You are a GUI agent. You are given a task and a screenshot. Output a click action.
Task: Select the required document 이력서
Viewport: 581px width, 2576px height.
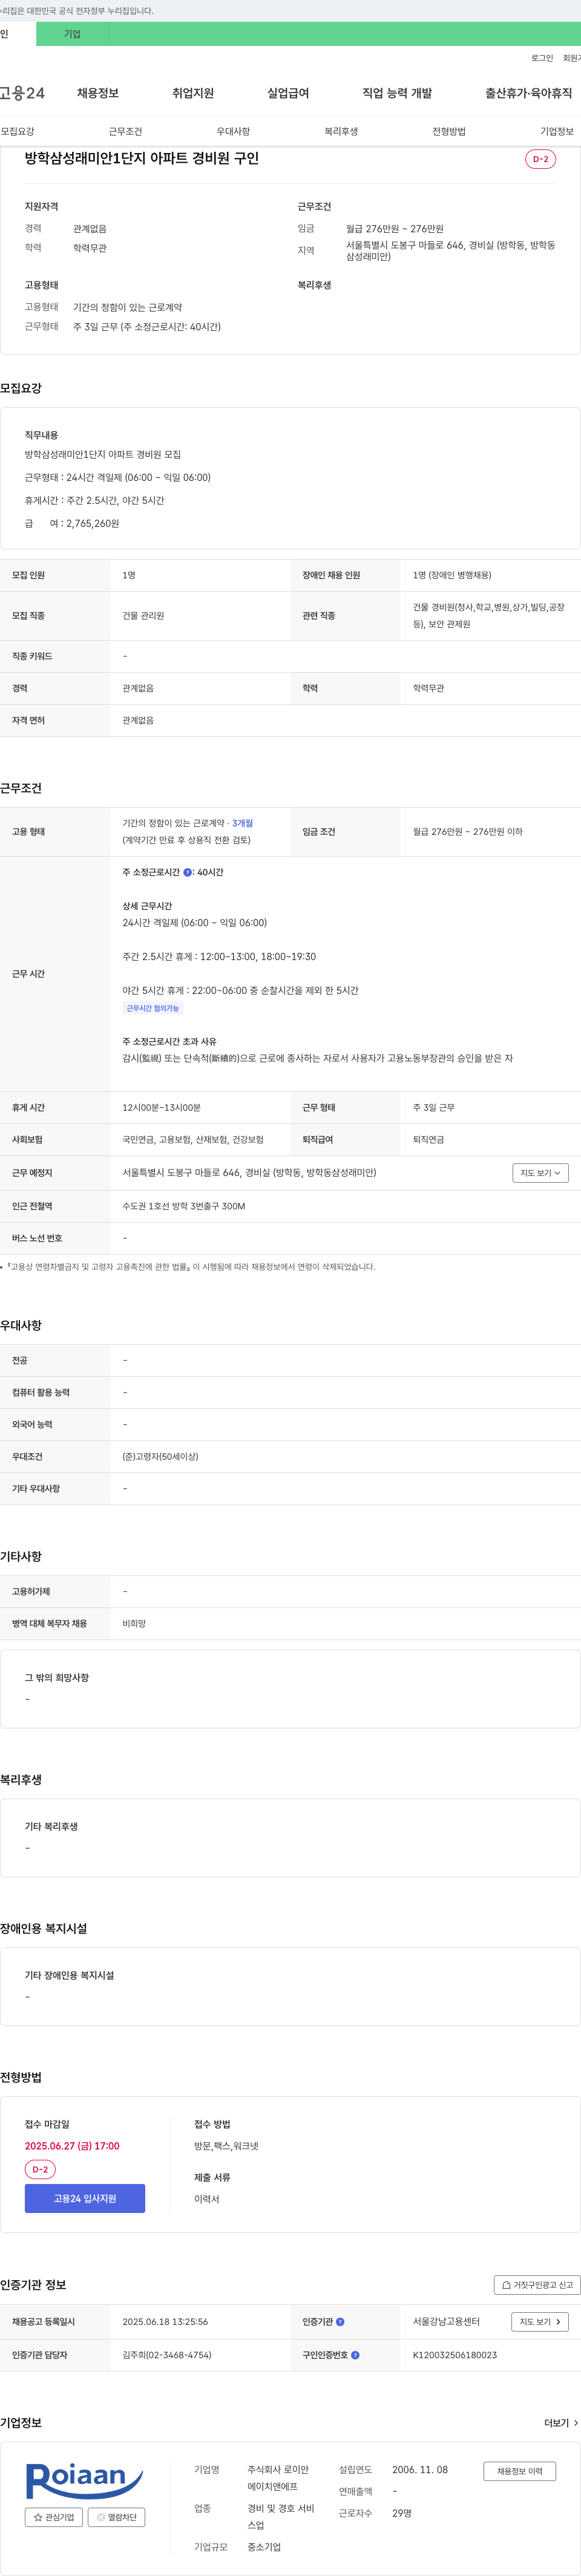tap(207, 2199)
